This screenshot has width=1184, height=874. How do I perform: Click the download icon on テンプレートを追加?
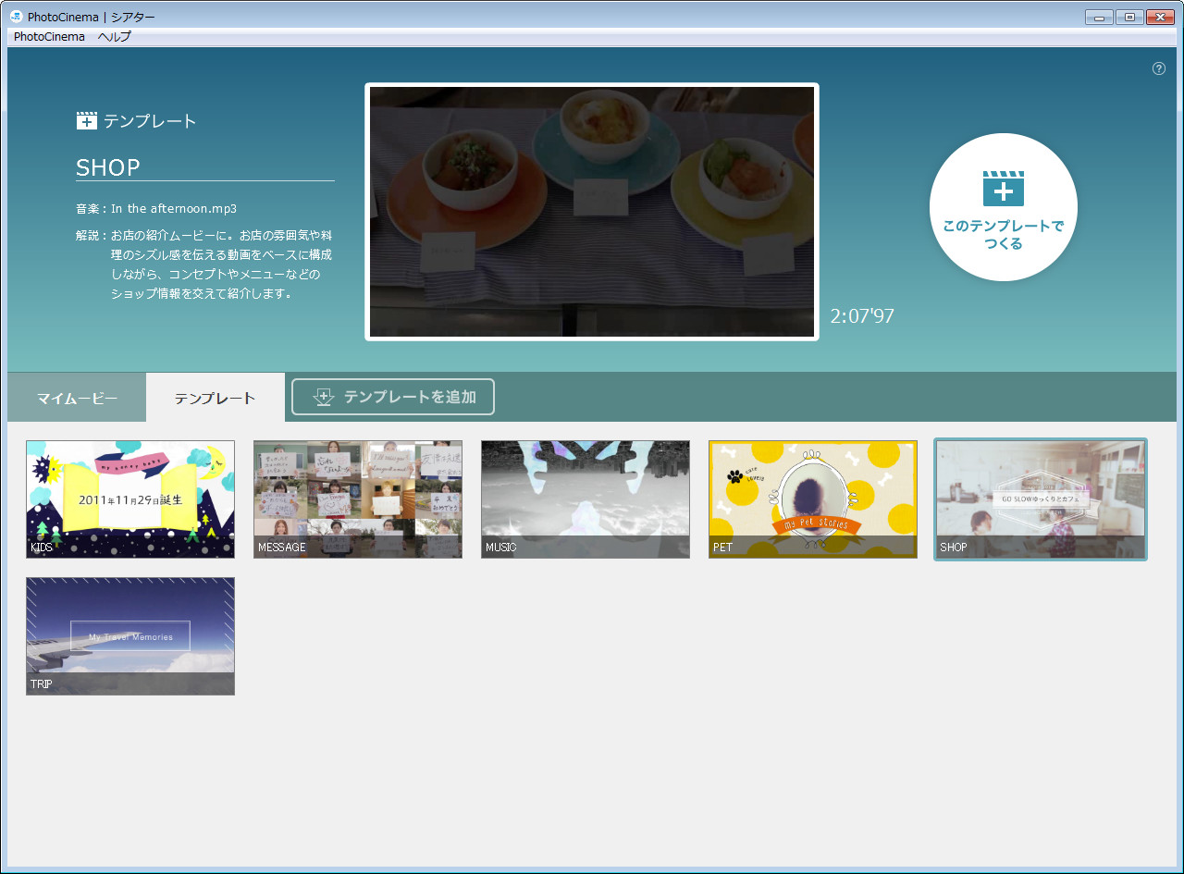click(323, 397)
